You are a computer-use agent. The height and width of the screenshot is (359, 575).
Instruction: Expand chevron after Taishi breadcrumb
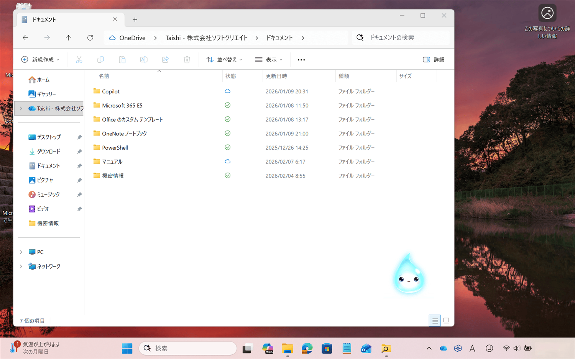[x=256, y=38]
